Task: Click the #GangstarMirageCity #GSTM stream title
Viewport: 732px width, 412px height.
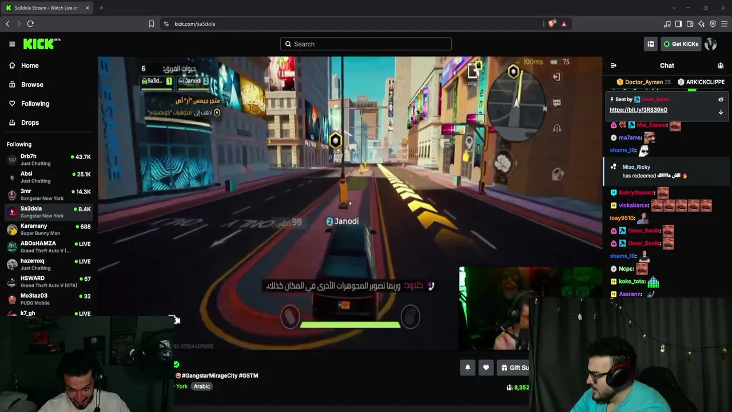Action: pyautogui.click(x=220, y=375)
